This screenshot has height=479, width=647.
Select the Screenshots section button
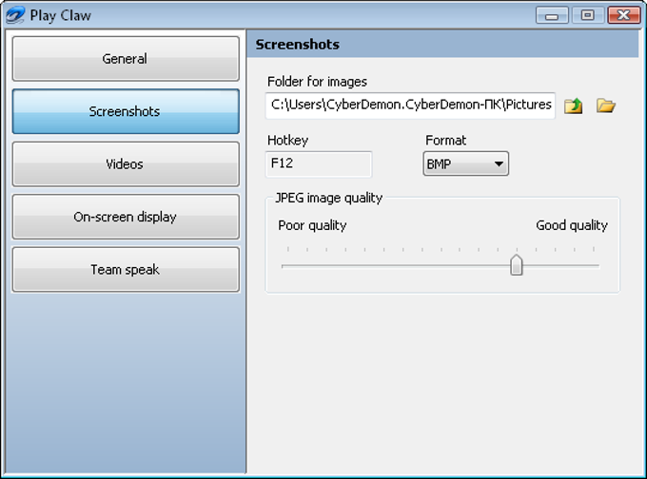[126, 111]
